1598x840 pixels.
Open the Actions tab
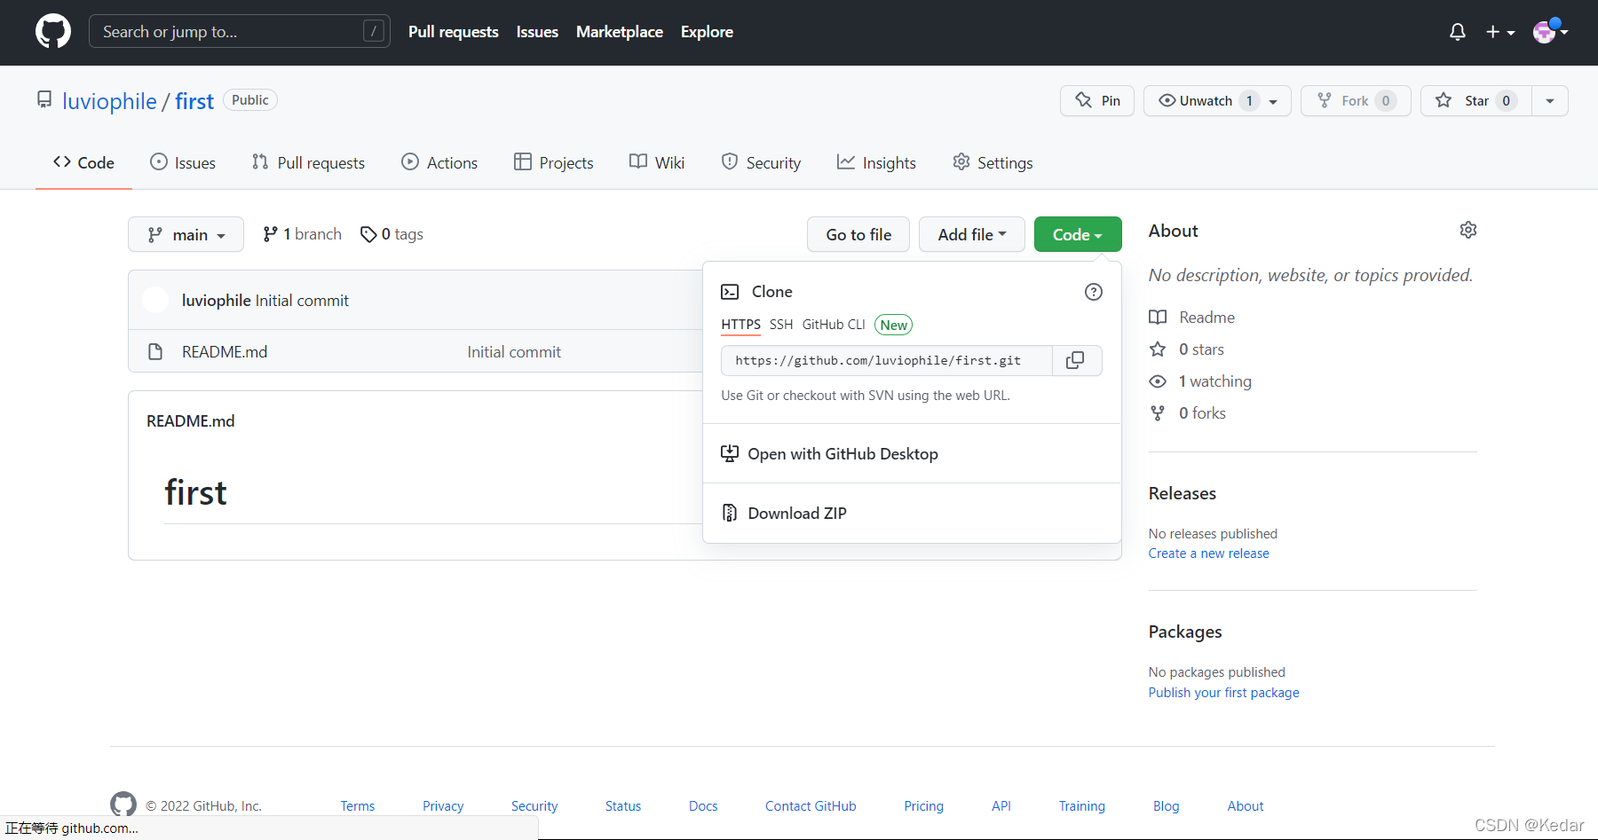[439, 163]
